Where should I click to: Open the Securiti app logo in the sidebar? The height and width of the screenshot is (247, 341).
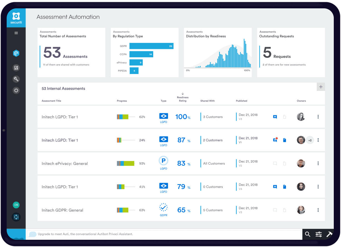click(16, 17)
